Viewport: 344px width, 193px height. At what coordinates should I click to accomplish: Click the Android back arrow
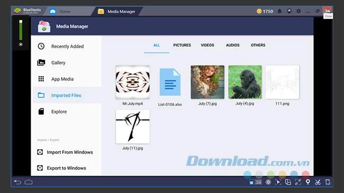point(17,182)
